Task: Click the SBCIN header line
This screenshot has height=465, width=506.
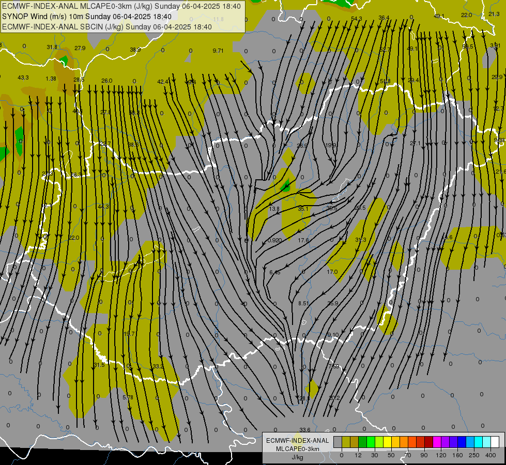Action: coord(107,27)
